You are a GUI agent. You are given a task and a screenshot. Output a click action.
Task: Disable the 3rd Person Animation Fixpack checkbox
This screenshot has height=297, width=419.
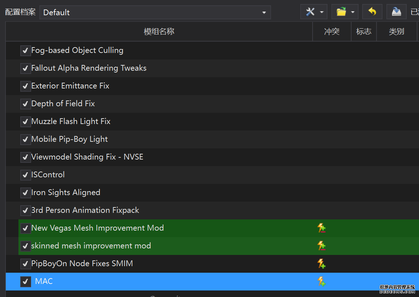click(x=25, y=210)
